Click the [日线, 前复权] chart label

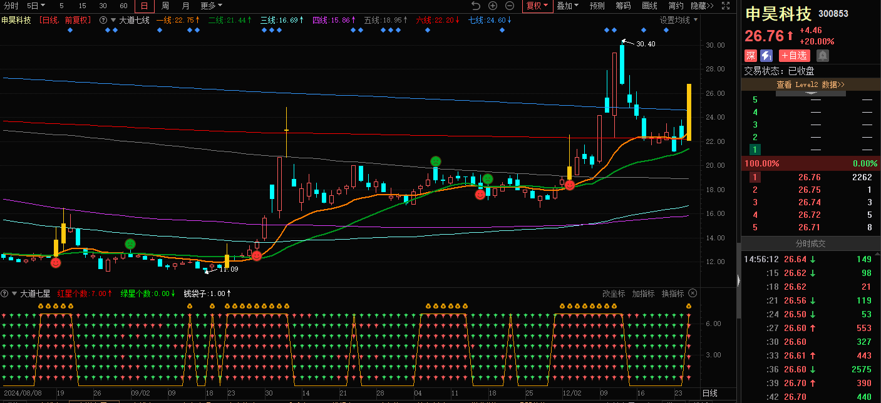pos(65,20)
